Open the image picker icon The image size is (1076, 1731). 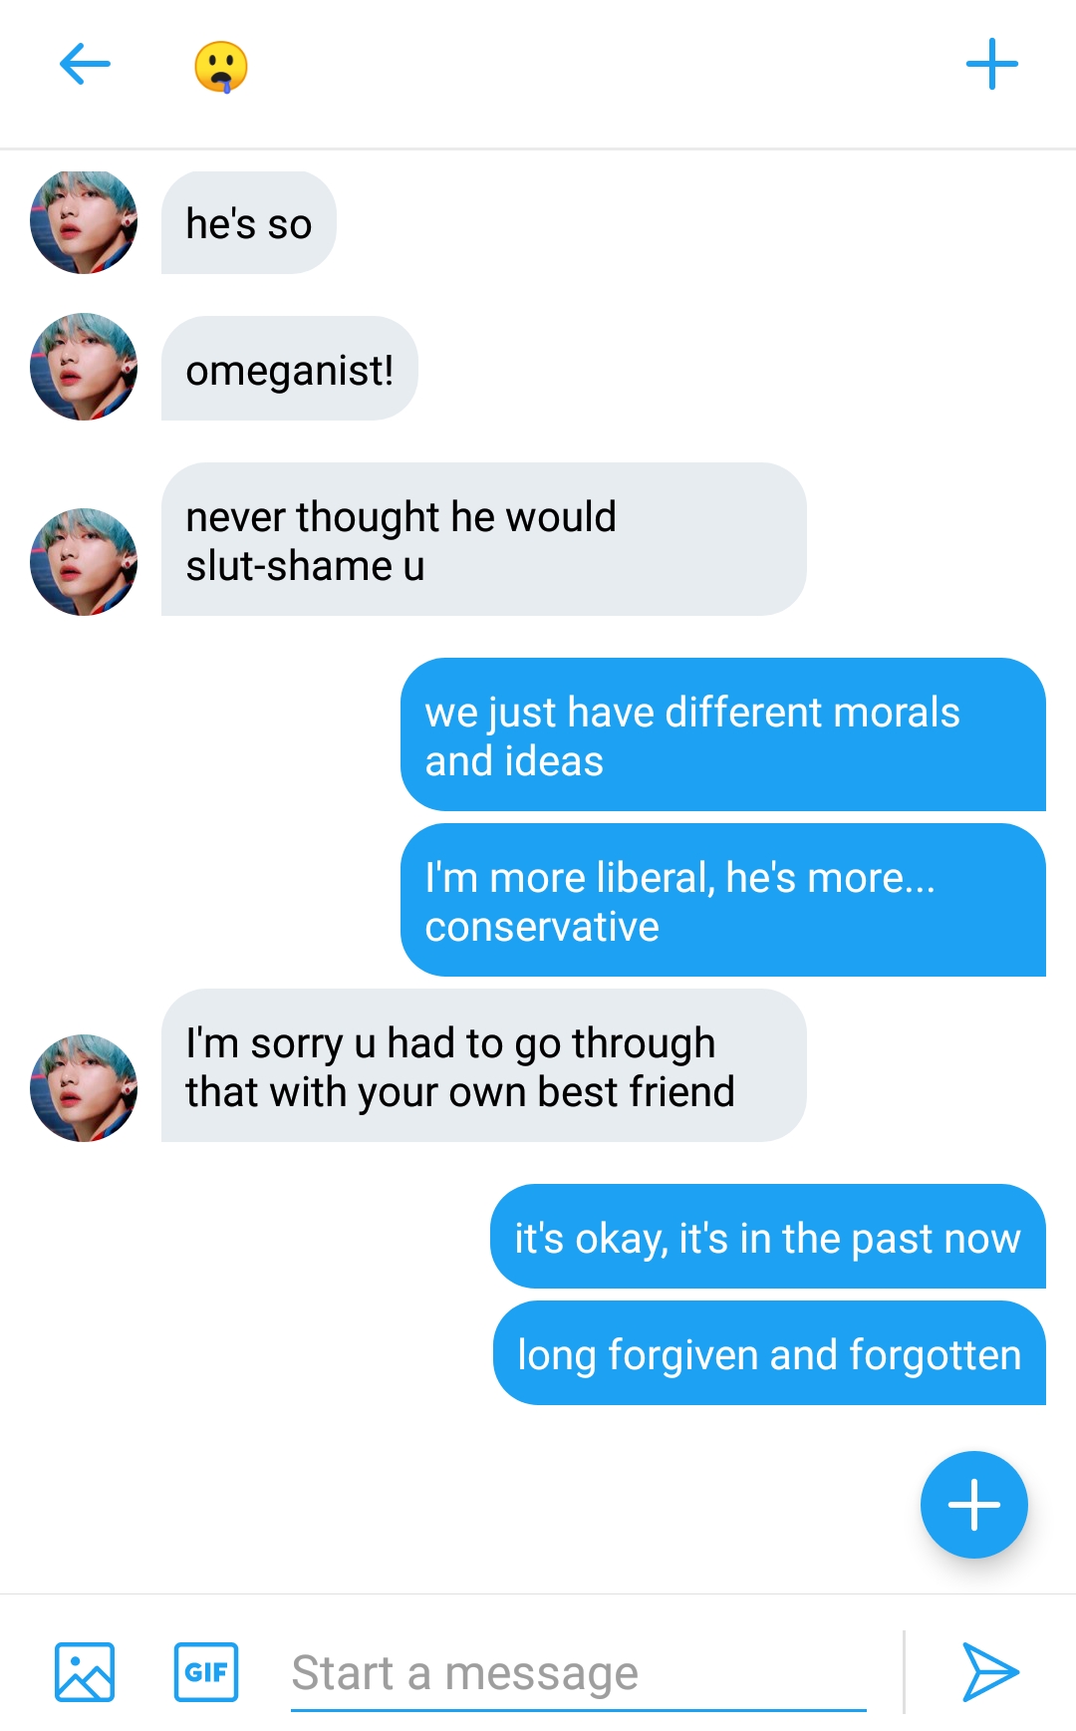(85, 1672)
